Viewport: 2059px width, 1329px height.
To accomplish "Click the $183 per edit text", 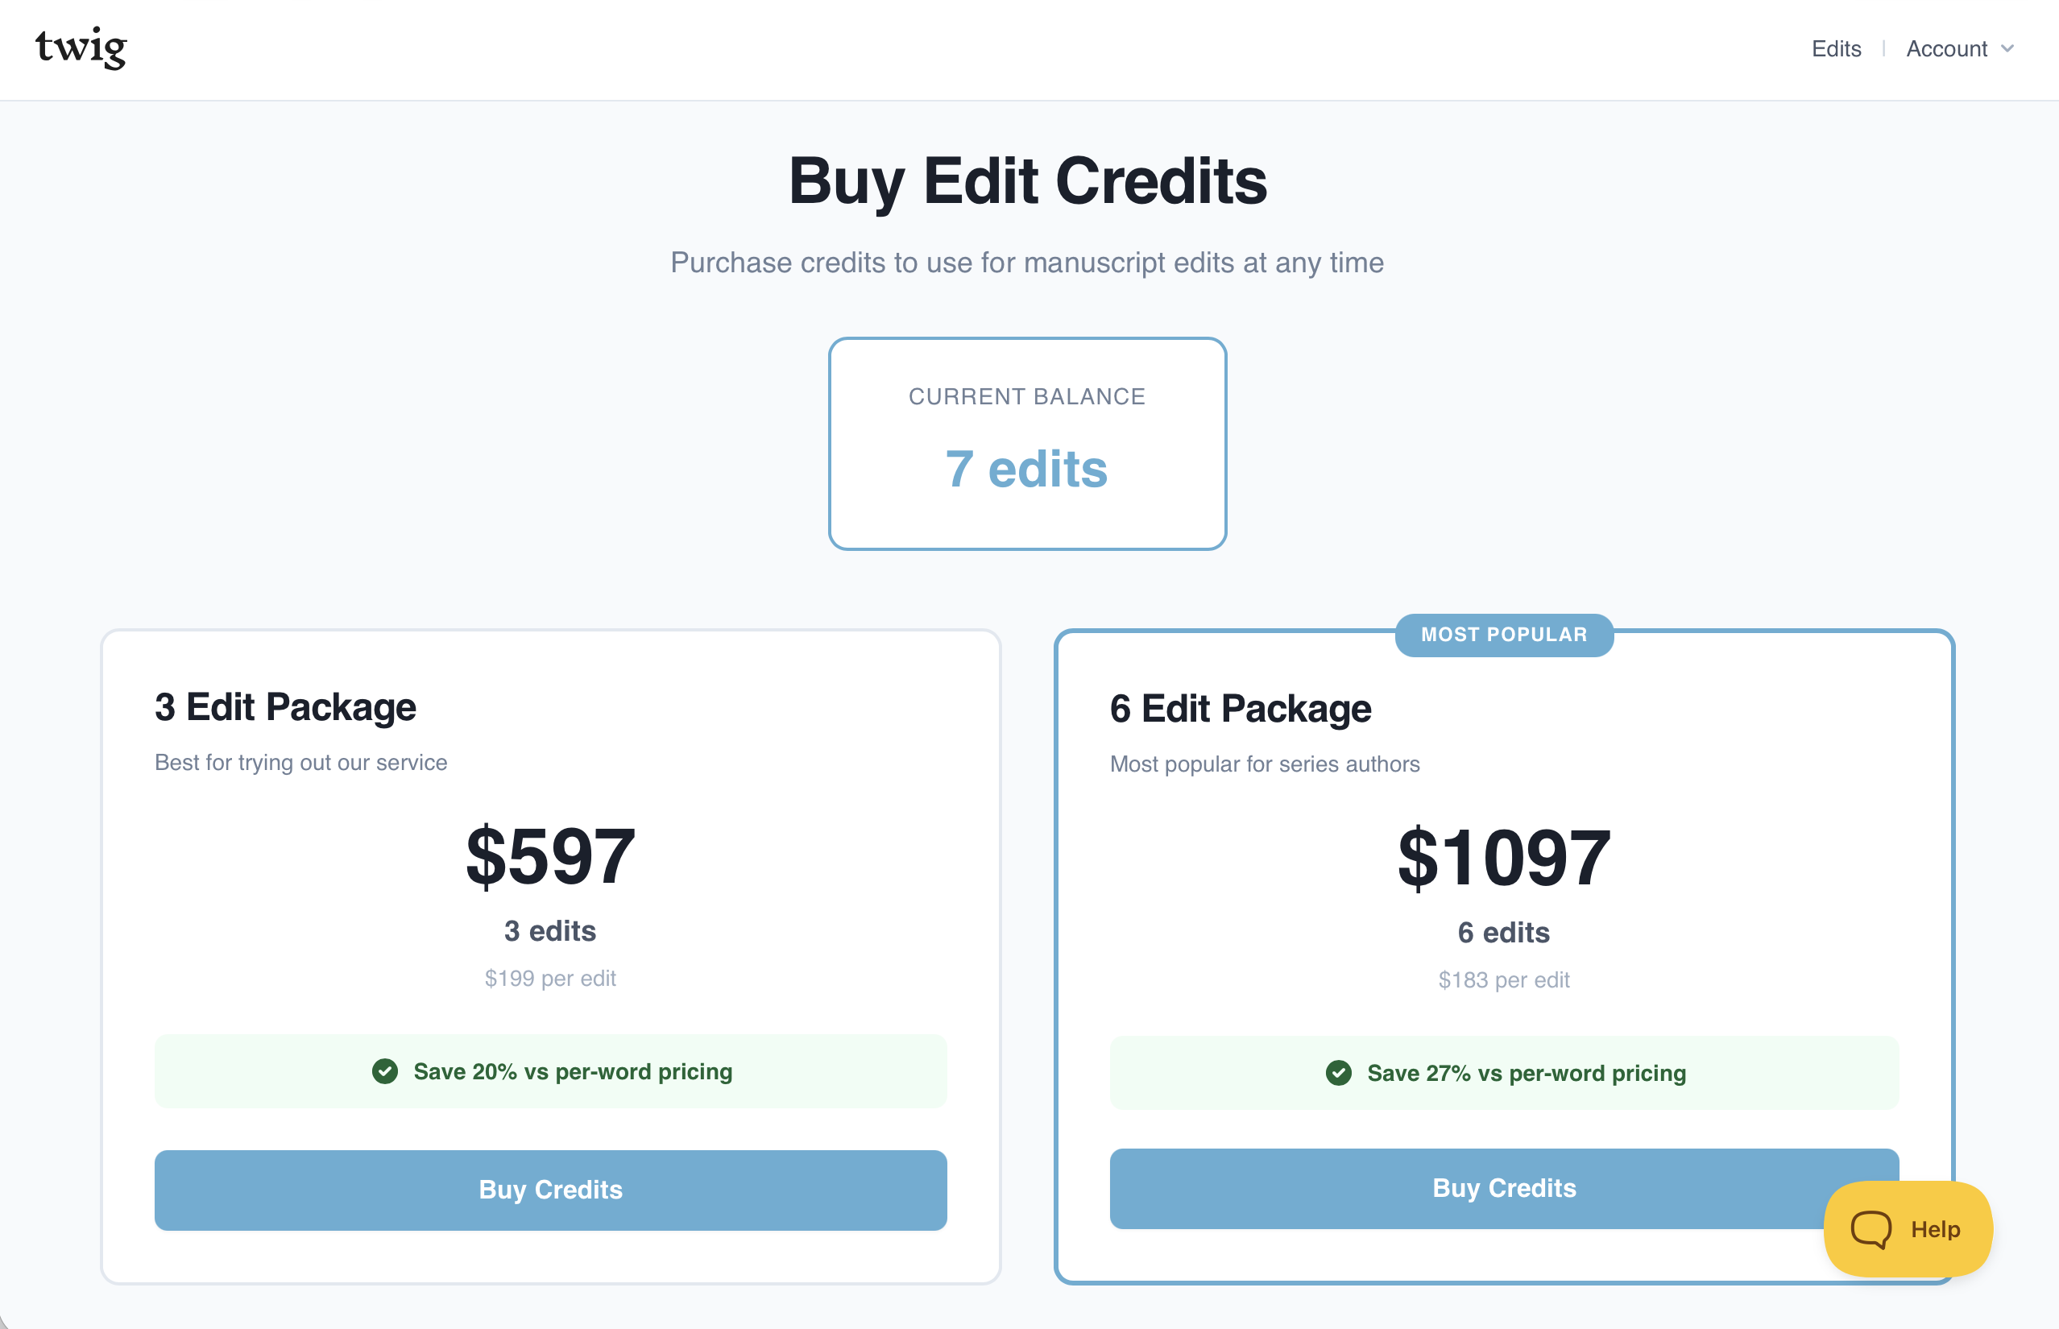I will click(1503, 979).
